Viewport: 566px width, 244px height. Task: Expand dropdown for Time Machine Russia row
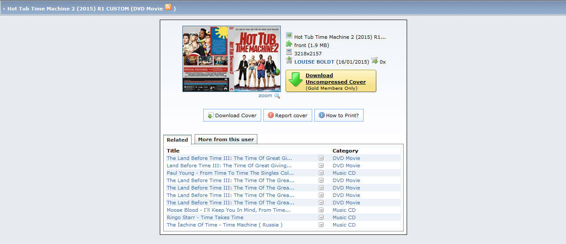pos(321,225)
